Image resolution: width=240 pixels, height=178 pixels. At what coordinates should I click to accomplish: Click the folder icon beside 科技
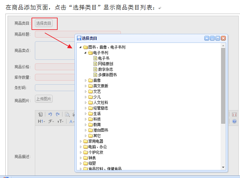pos(90,119)
